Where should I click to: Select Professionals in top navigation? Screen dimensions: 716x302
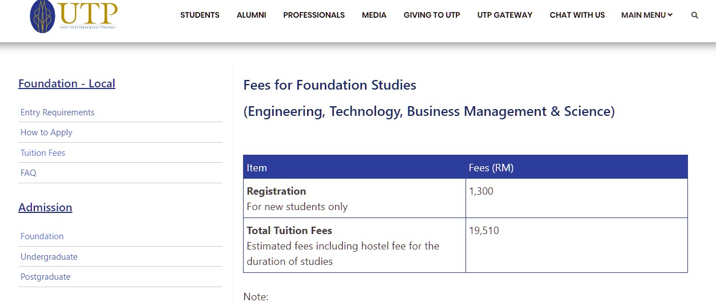313,15
